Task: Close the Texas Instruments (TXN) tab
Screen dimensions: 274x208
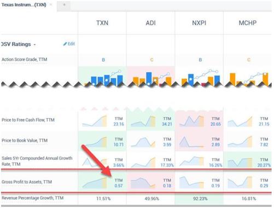Action: [x=51, y=5]
